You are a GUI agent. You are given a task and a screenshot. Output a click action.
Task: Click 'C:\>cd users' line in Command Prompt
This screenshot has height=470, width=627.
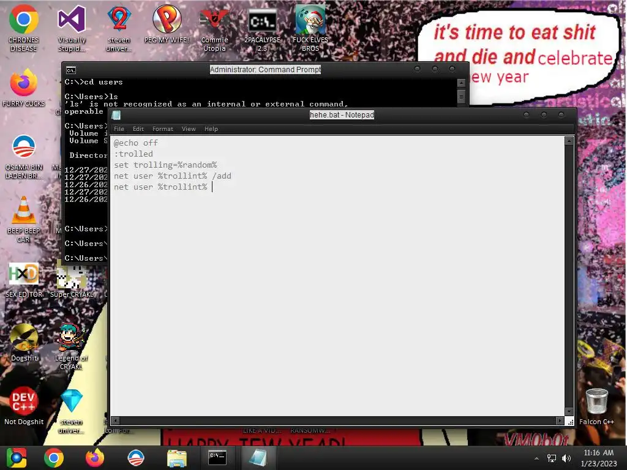pos(94,82)
